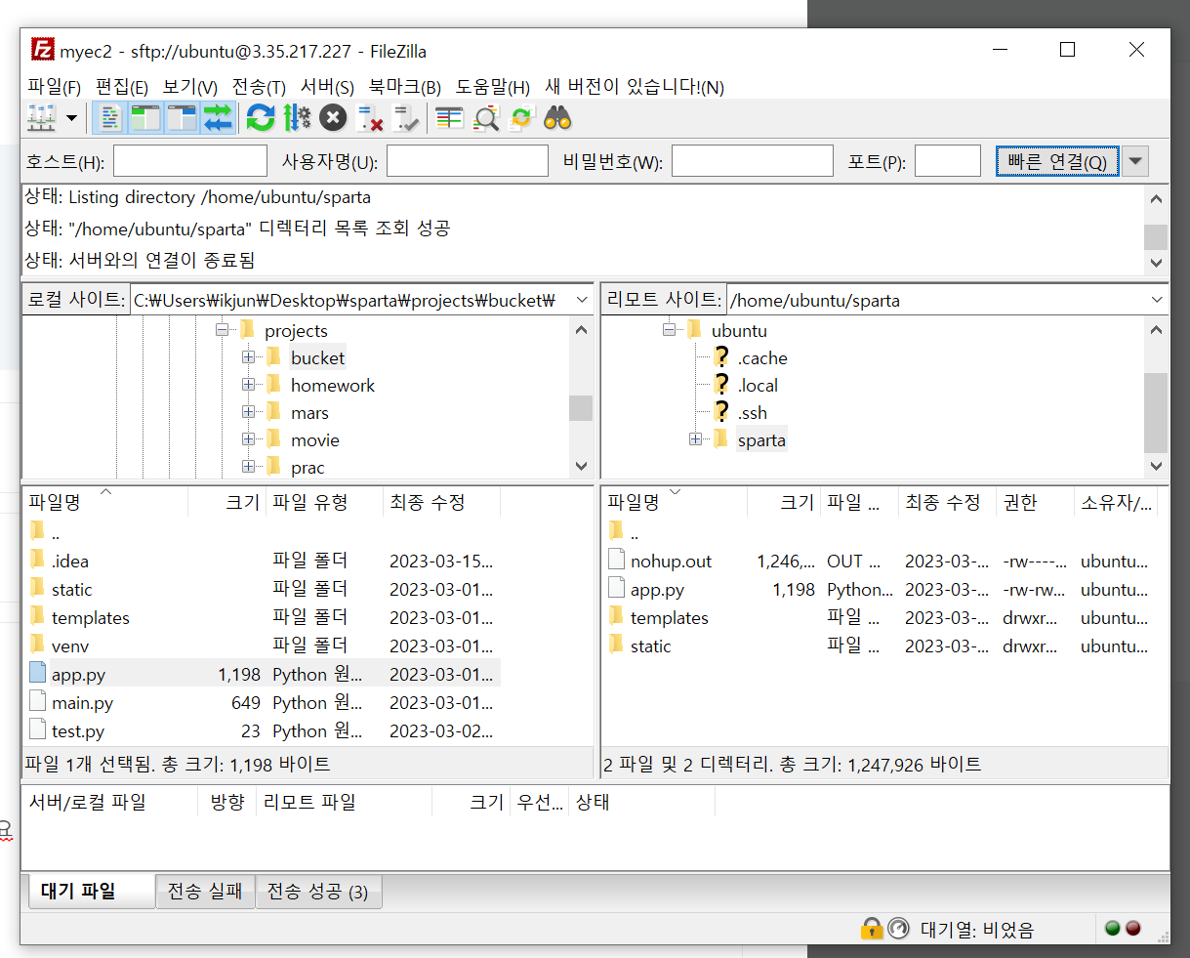Click the encryption lock status icon
Image resolution: width=1190 pixels, height=958 pixels.
[872, 928]
